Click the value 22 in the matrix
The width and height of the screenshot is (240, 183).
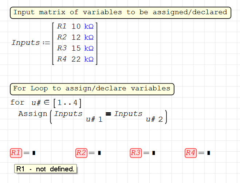[x=76, y=59]
